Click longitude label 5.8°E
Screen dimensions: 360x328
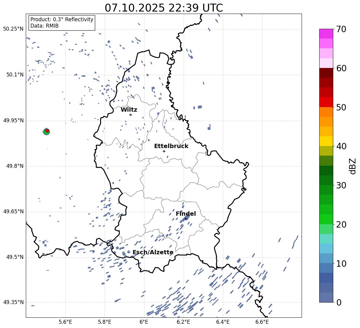coord(105,322)
